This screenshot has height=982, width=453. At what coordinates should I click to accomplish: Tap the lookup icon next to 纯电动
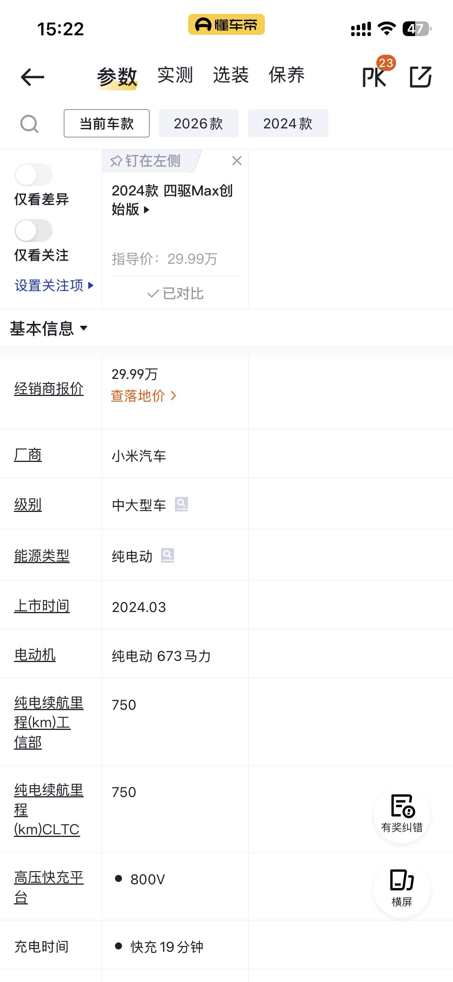(168, 555)
